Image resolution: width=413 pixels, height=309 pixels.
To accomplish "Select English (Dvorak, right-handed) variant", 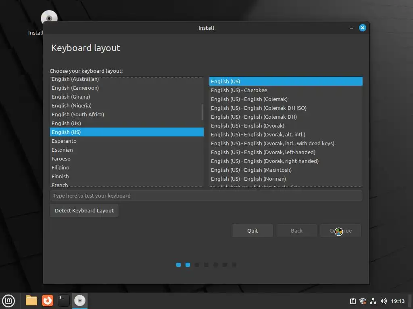I will (x=286, y=161).
